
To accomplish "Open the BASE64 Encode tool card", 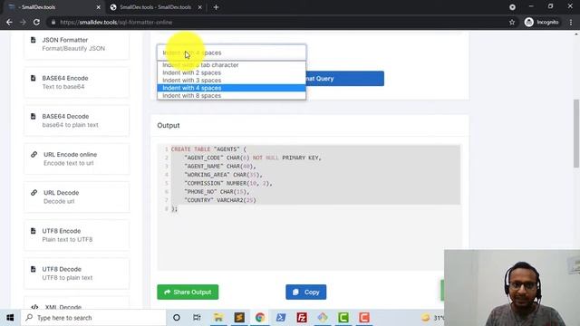I will coord(76,82).
